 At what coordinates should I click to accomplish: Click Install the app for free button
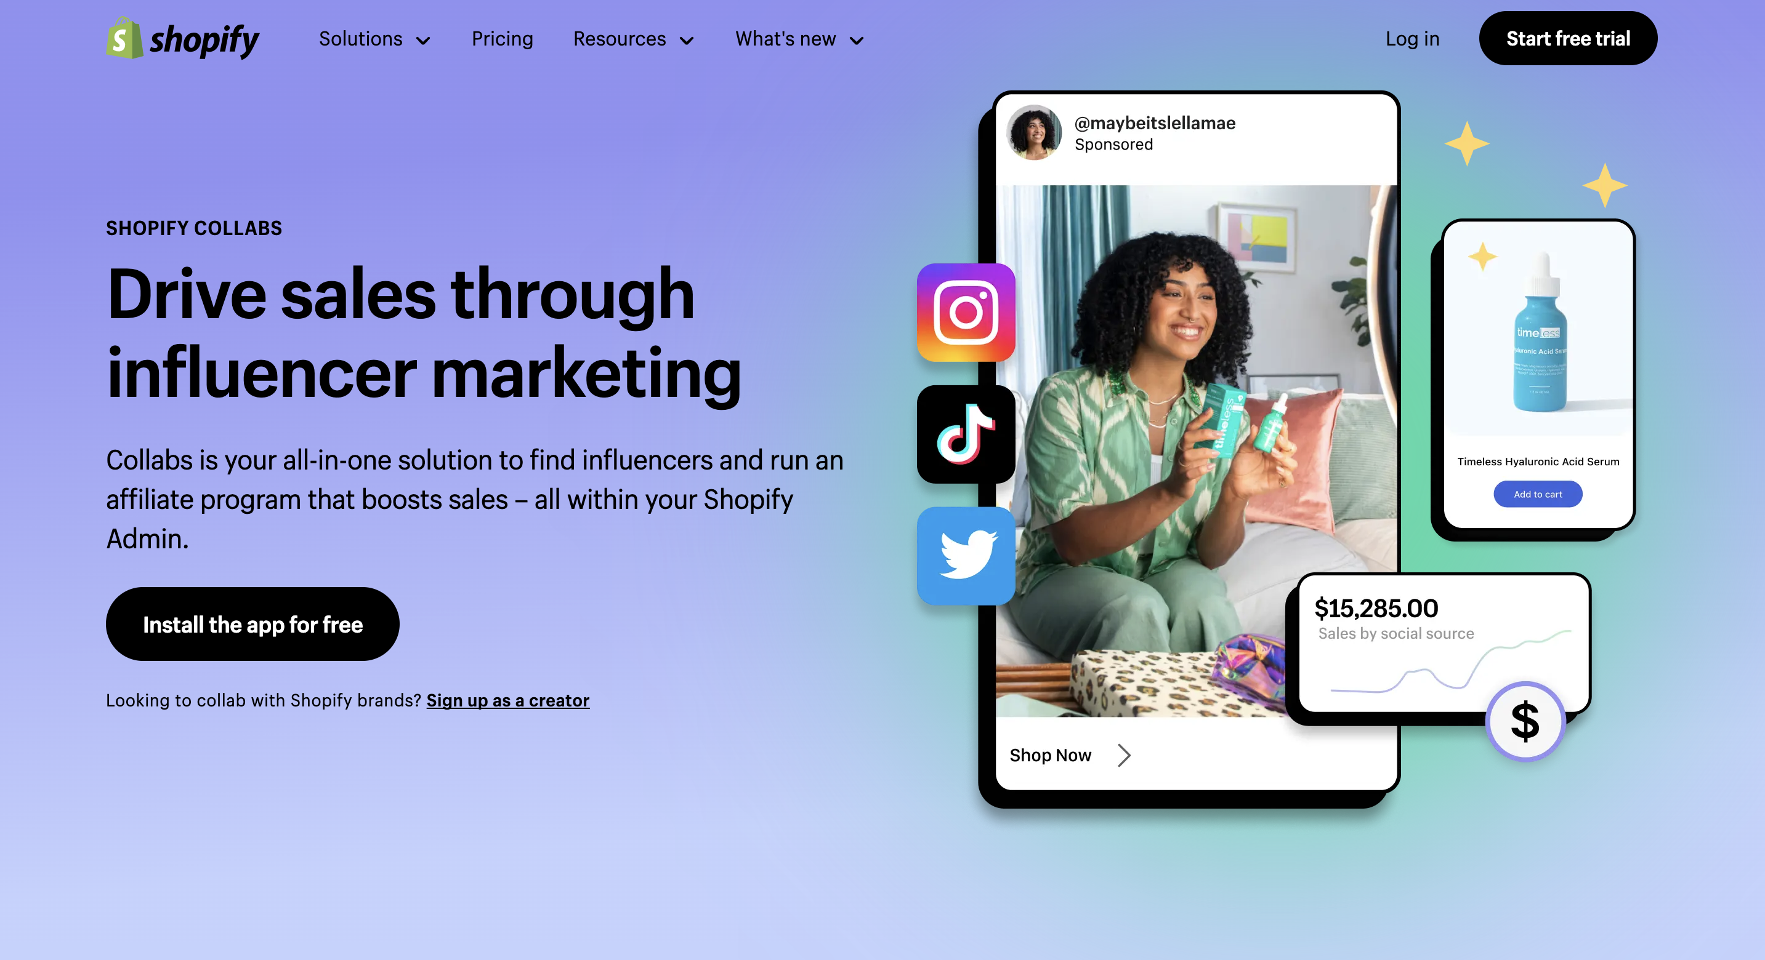(x=252, y=624)
